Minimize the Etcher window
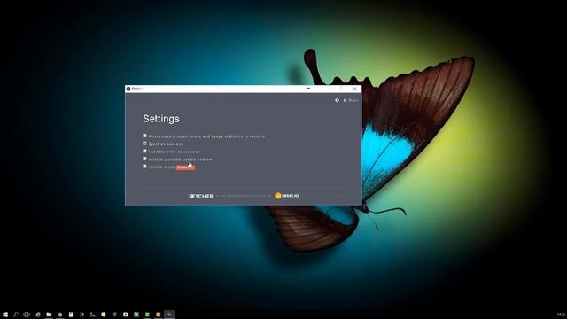Viewport: 567px width, 319px height. click(328, 89)
